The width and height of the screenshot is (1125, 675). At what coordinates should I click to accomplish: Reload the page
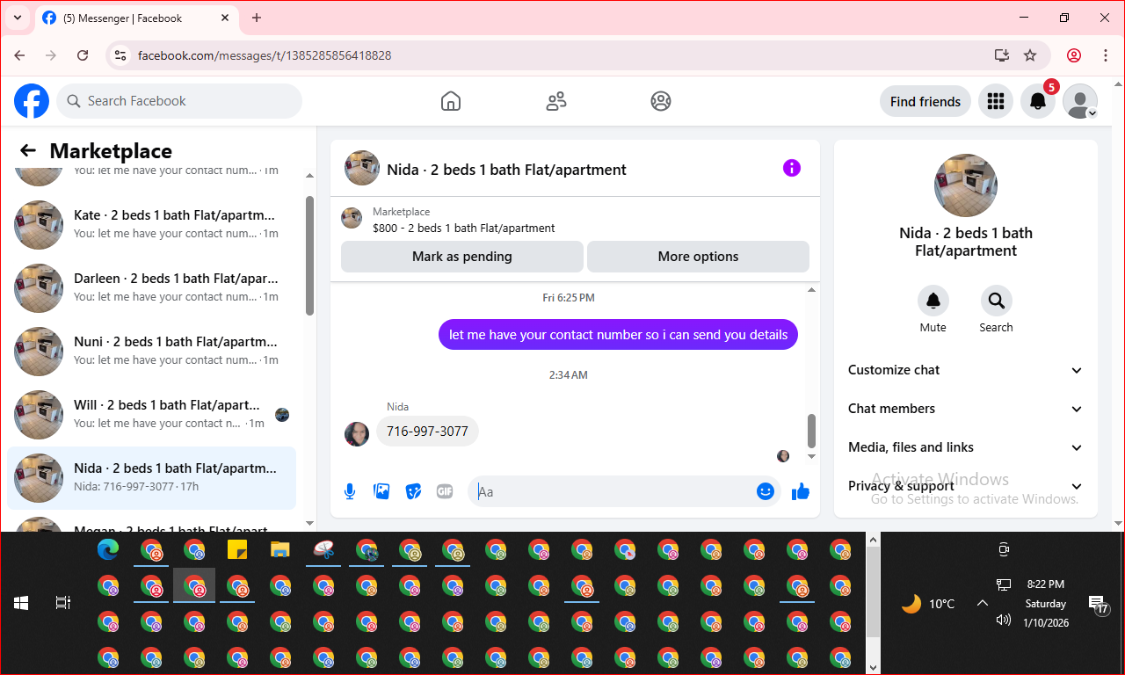[x=83, y=55]
